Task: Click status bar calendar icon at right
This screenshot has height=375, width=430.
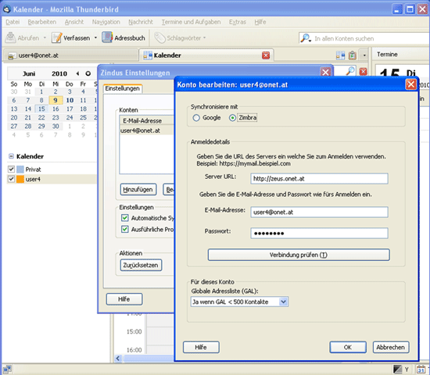Action: click(421, 370)
